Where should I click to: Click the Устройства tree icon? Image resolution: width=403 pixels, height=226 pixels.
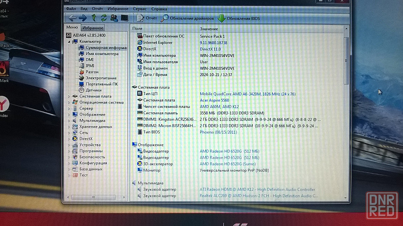(x=75, y=145)
